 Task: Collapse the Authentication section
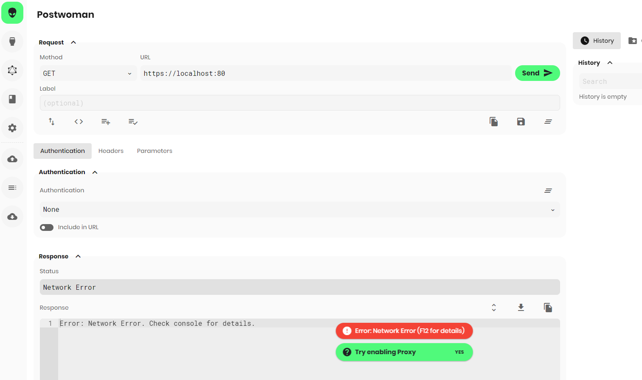click(x=95, y=172)
